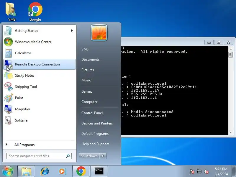Open the VM8 personal folder link

(85, 49)
